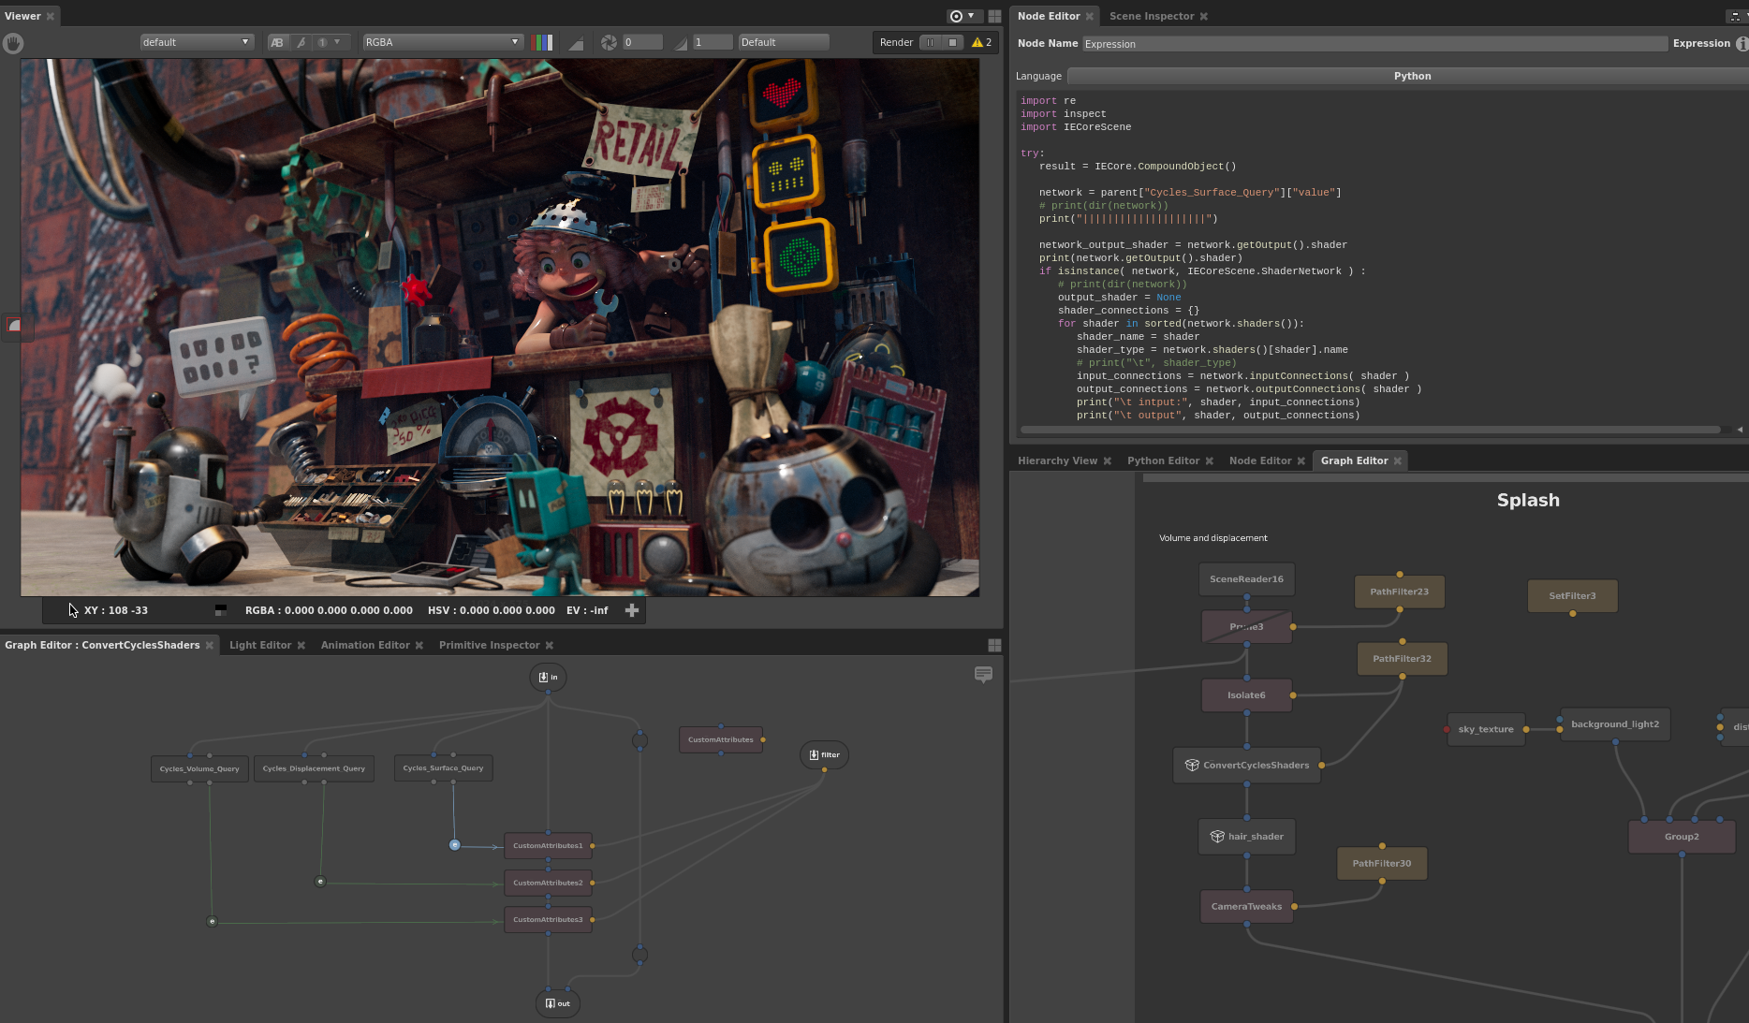Click the Expression node info icon
Image resolution: width=1749 pixels, height=1023 pixels.
point(1742,44)
